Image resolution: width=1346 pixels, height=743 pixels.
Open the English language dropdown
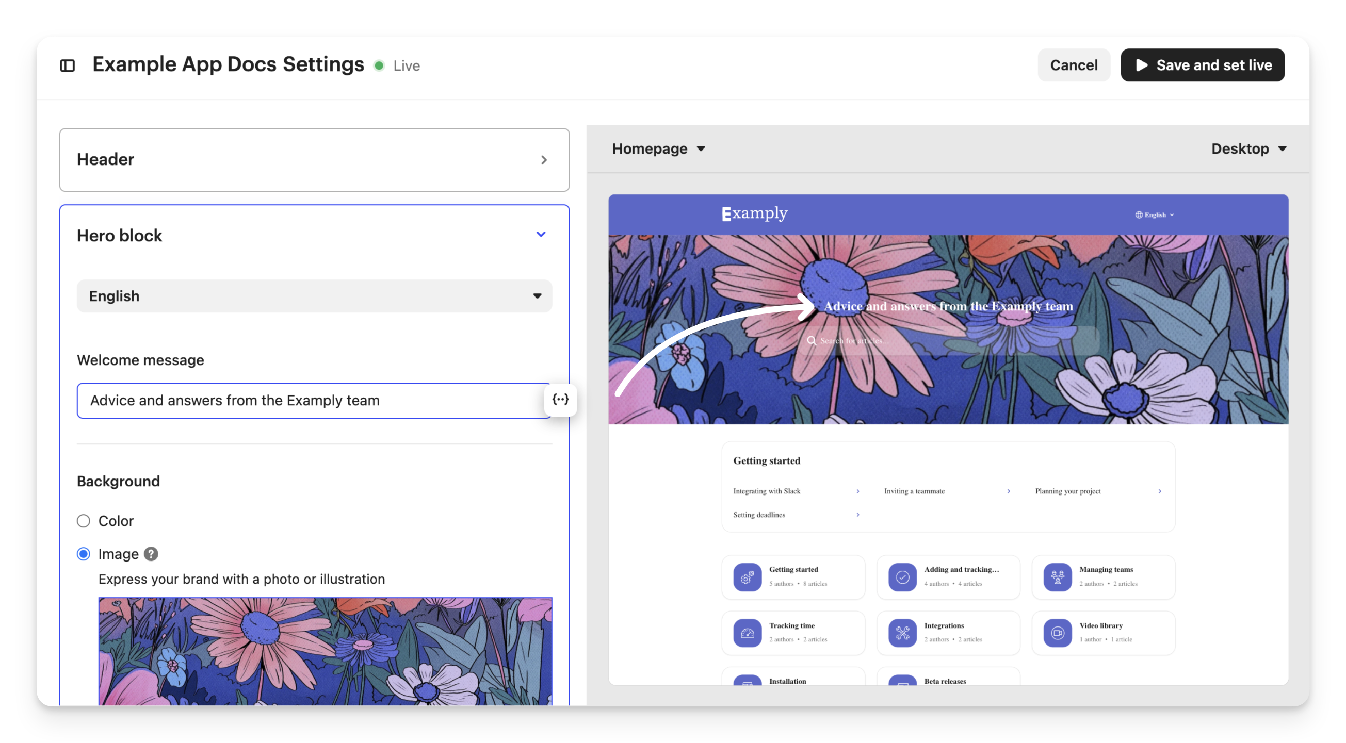[x=314, y=296]
